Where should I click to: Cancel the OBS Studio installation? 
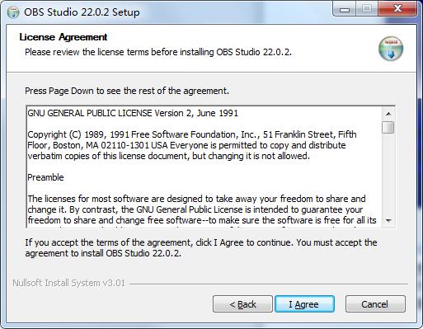click(375, 304)
